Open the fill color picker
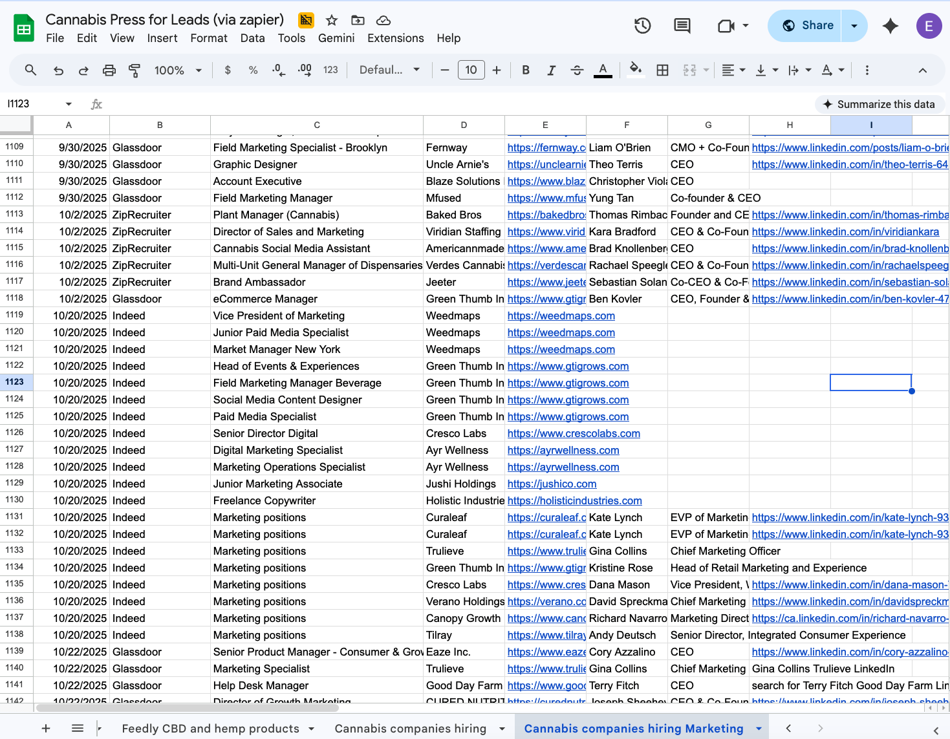950x739 pixels. tap(636, 70)
